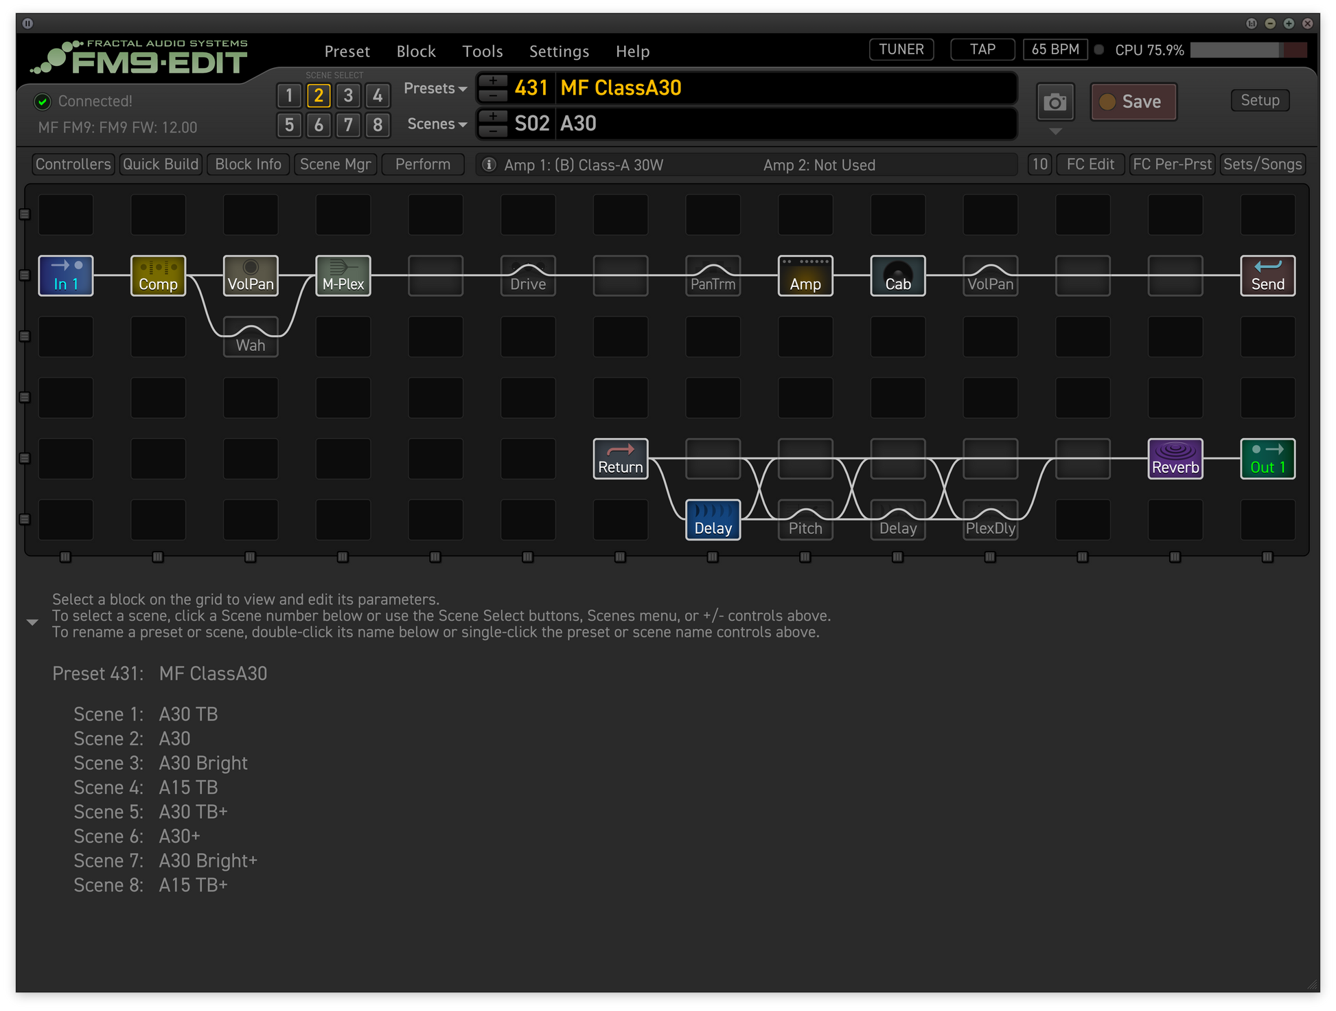This screenshot has width=1336, height=1011.
Task: Open the Scenes dropdown
Action: pyautogui.click(x=437, y=124)
